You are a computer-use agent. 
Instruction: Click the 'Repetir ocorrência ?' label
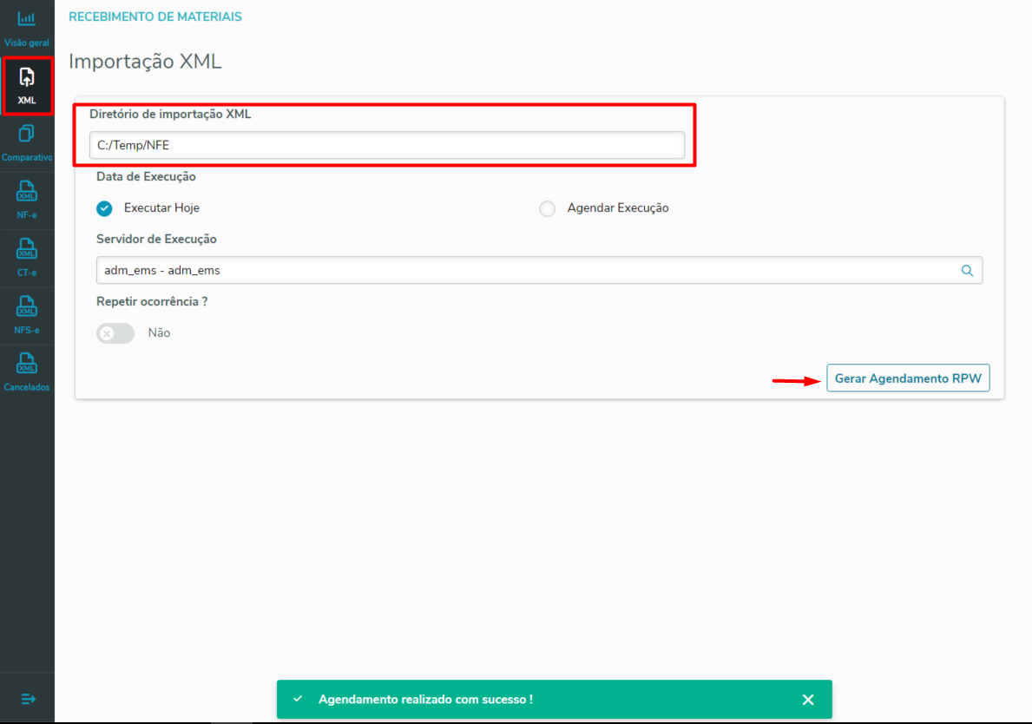click(152, 302)
